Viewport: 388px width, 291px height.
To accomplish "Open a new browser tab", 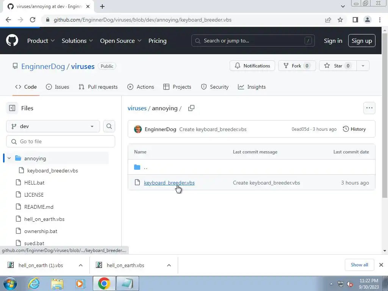I will (x=102, y=6).
